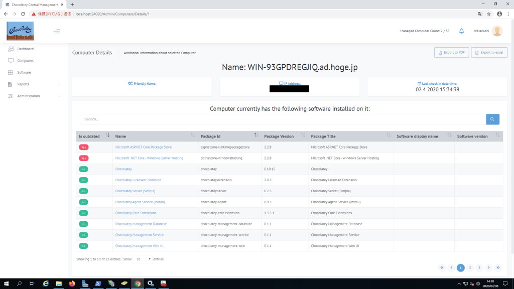Click the software Search field

[283, 119]
